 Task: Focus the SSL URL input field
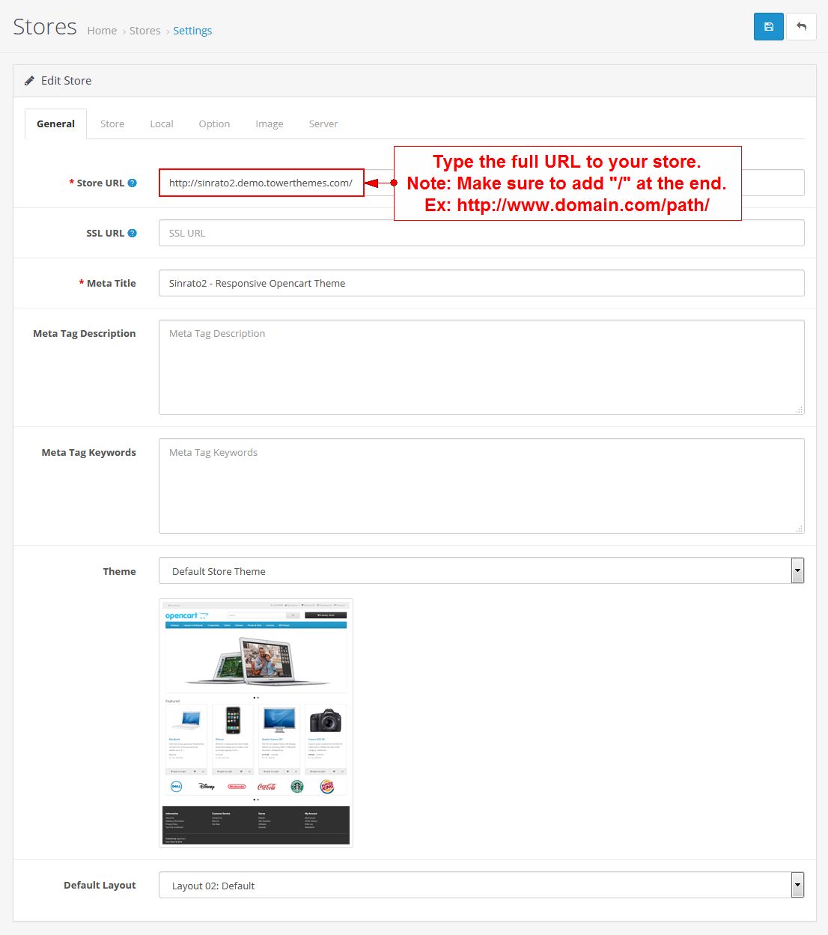[481, 233]
